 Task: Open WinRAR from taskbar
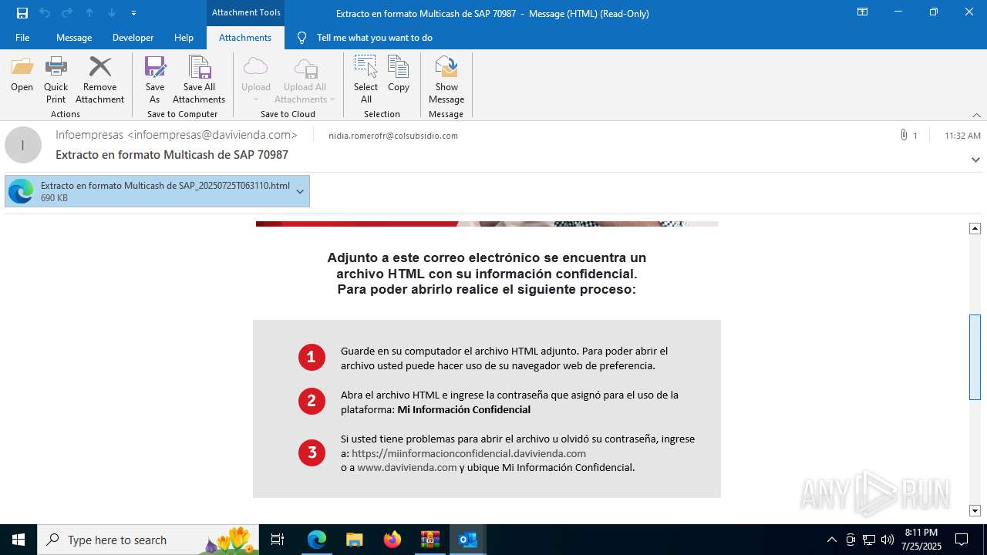[x=430, y=540]
